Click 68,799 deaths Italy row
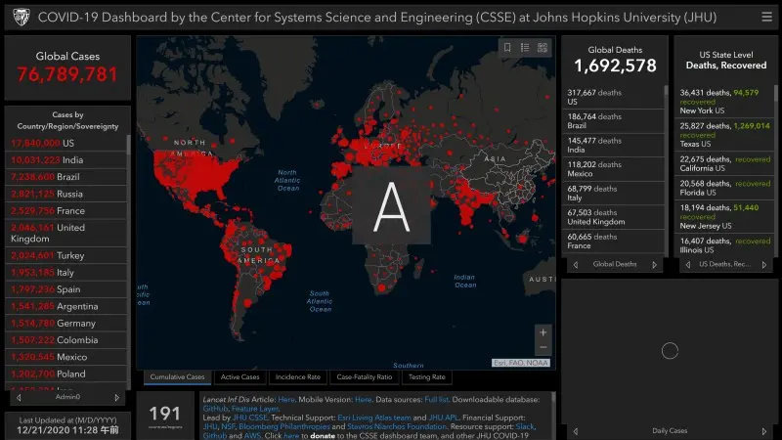This screenshot has height=440, width=782. point(614,193)
